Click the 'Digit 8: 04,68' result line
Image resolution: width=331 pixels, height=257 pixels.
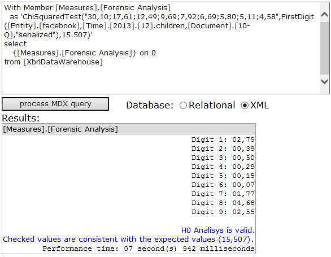[x=223, y=203]
